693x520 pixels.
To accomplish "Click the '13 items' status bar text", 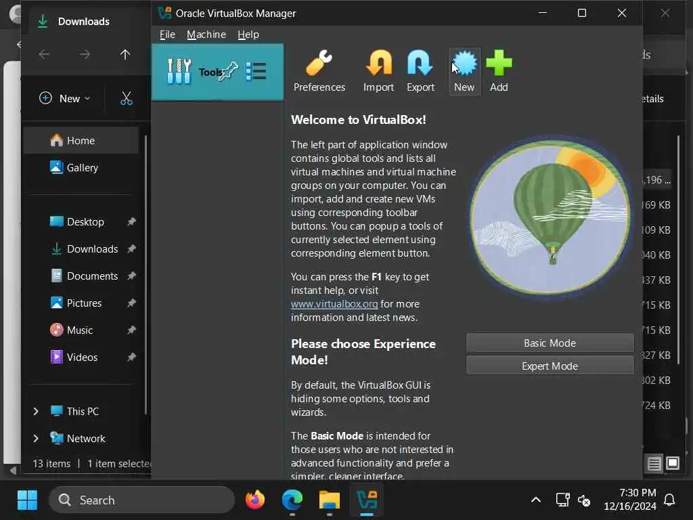I will 51,464.
